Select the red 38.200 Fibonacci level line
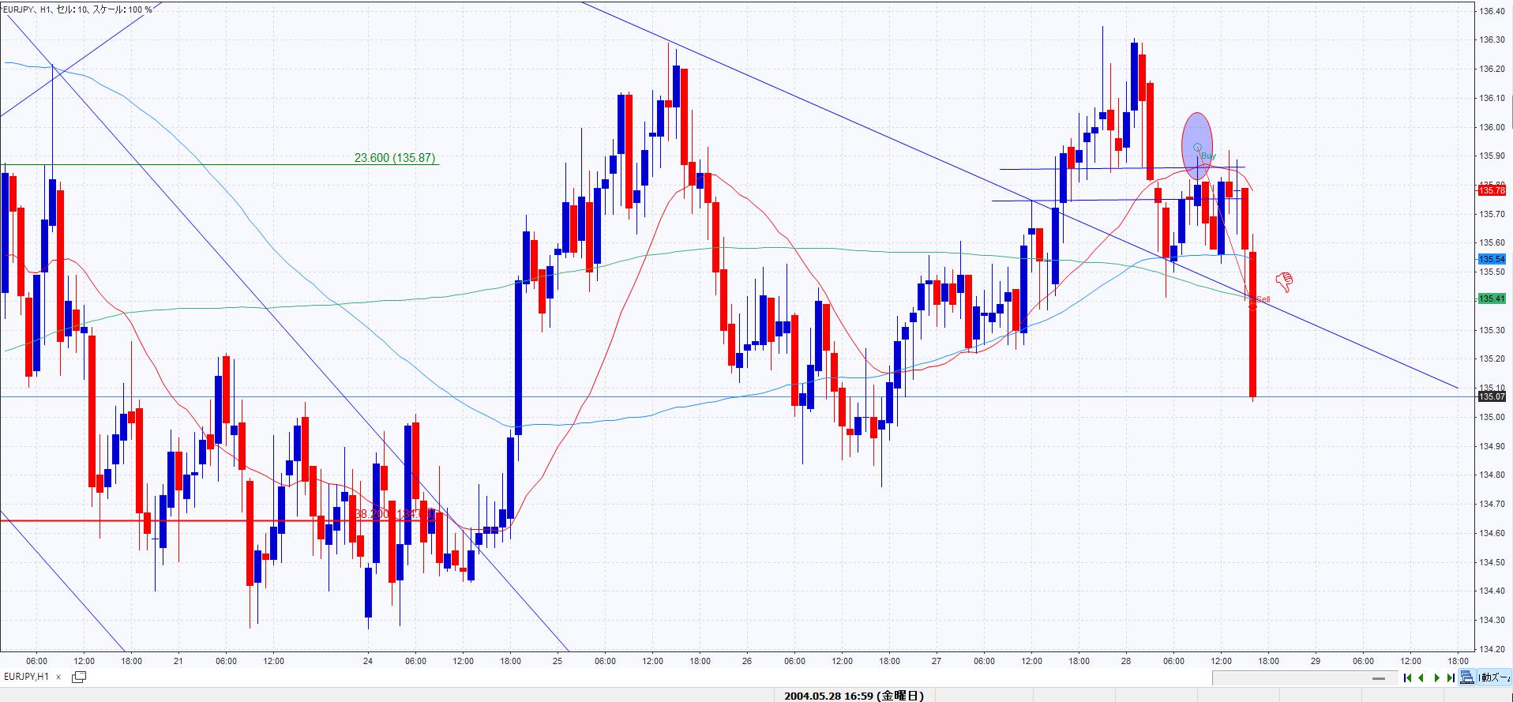 click(197, 520)
